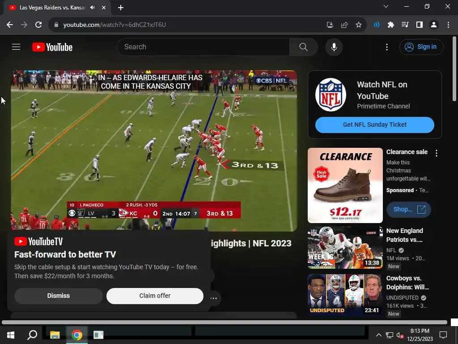Visit the UNDISPUTED channel name
This screenshot has width=458, height=344.
pos(403,297)
